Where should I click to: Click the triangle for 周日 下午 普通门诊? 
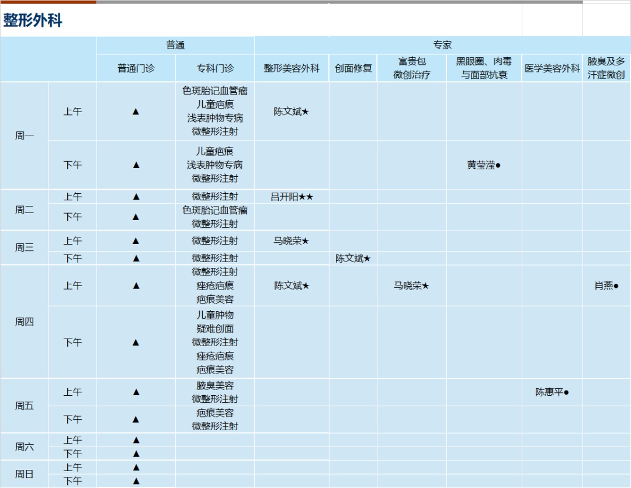(136, 481)
